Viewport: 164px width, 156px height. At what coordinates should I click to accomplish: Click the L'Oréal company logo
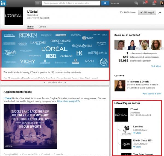(14, 16)
